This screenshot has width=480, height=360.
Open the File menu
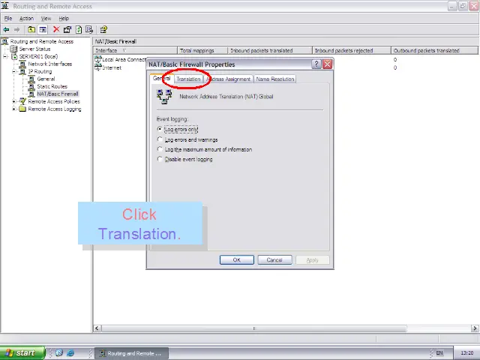(x=8, y=18)
